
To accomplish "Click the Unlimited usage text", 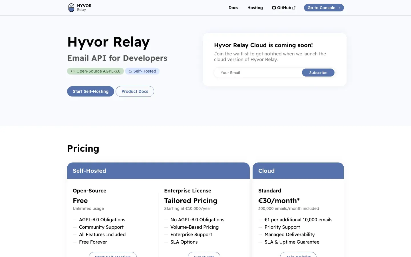I will (88, 208).
